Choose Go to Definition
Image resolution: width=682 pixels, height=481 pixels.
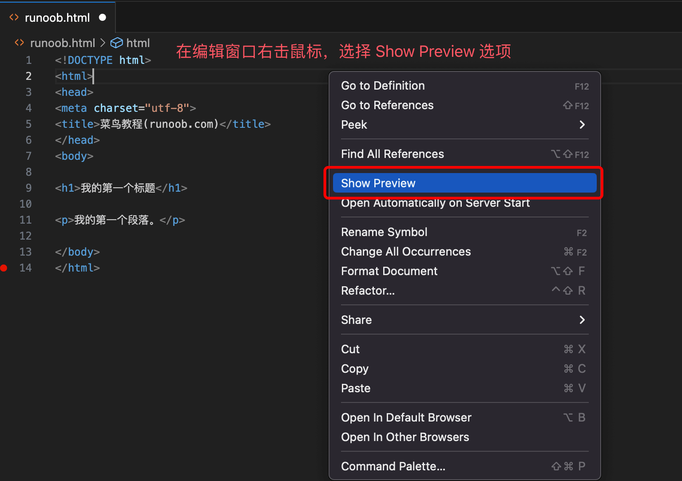(383, 85)
